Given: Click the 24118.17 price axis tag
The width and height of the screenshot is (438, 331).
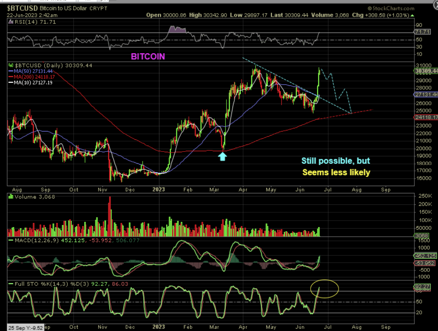Looking at the screenshot, I should 426,117.
